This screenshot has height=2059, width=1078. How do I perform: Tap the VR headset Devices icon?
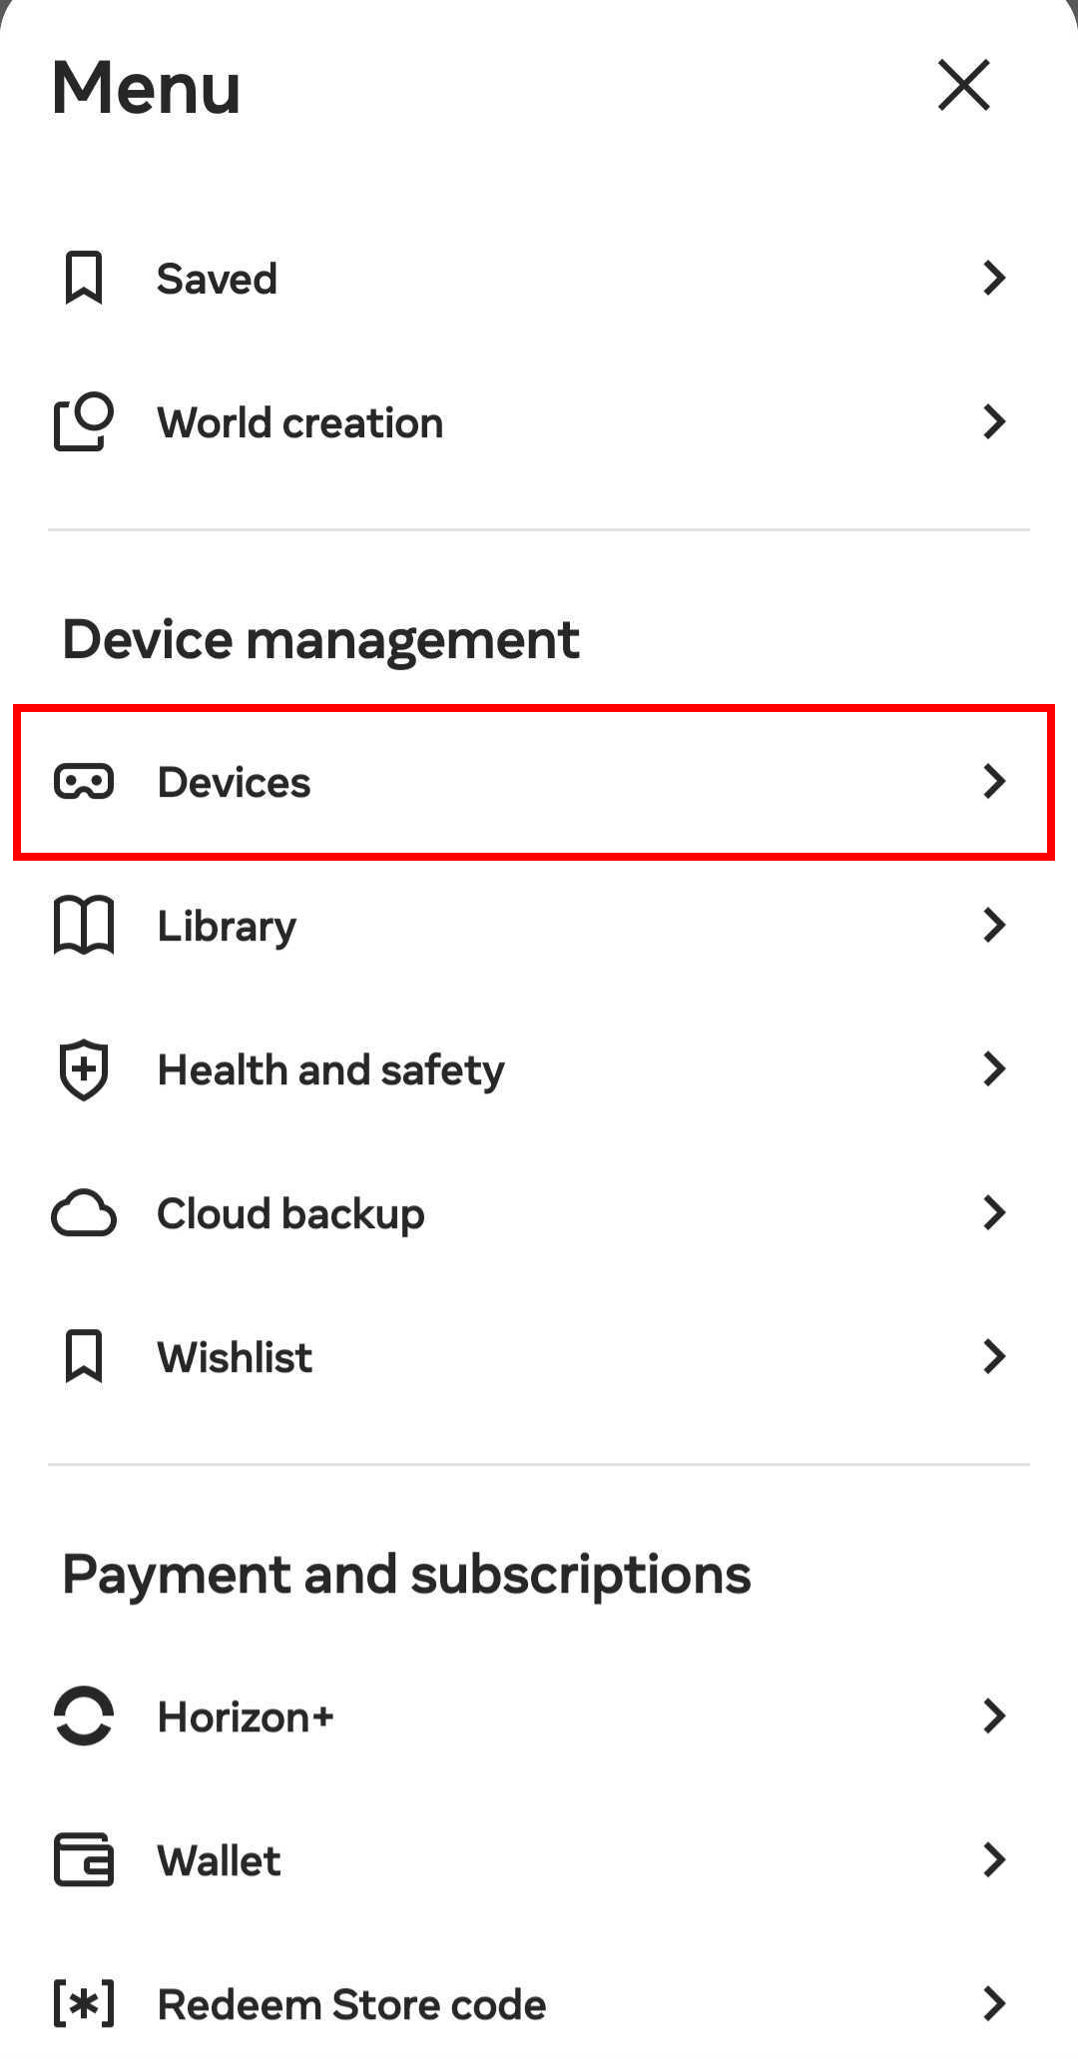click(84, 782)
